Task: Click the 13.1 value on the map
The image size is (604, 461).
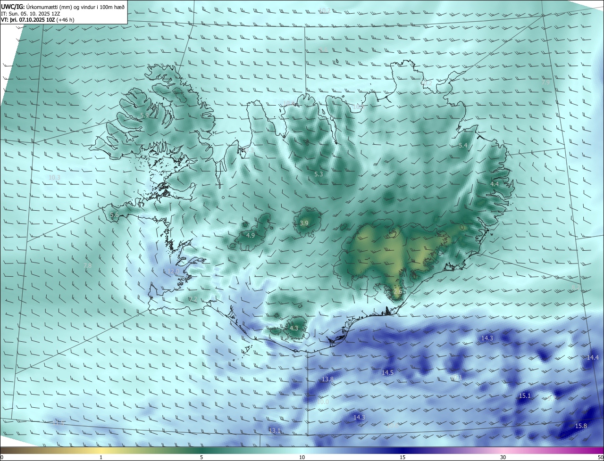Action: click(275, 431)
